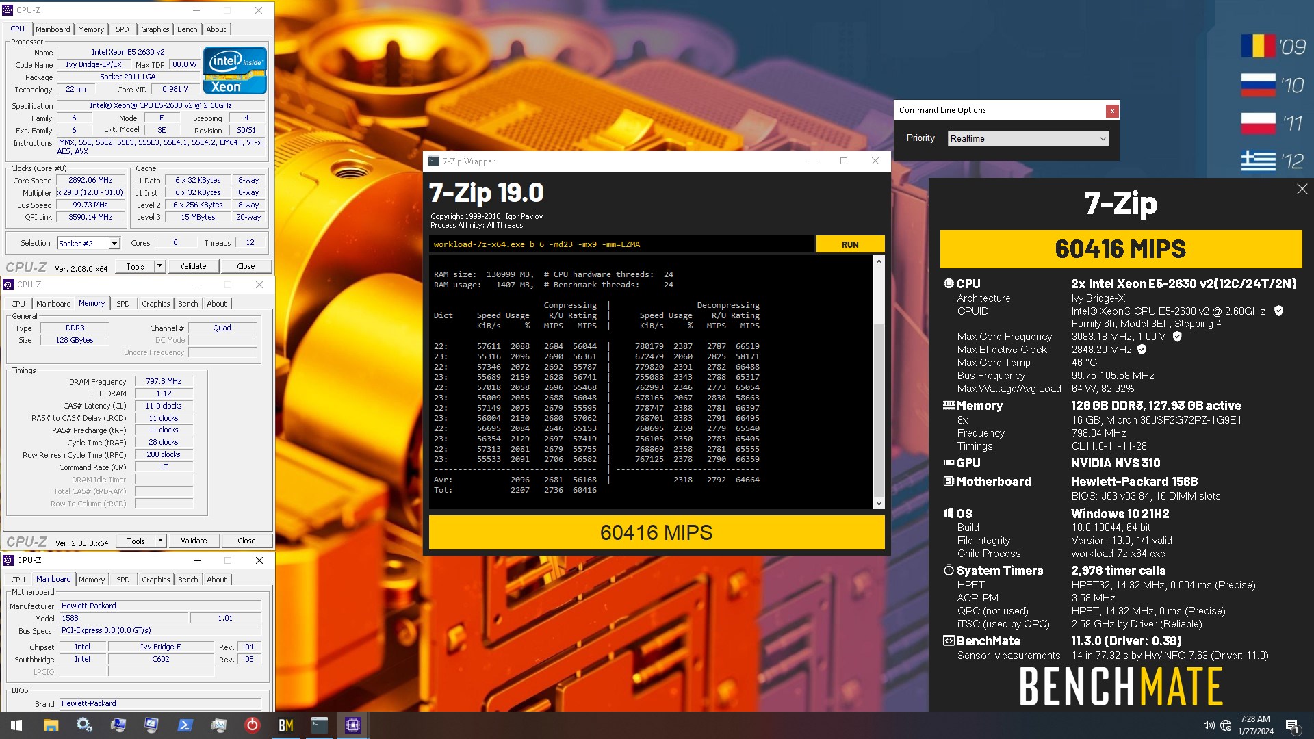Open the notification center icon
Screen dimensions: 1314x739
click(x=1292, y=726)
